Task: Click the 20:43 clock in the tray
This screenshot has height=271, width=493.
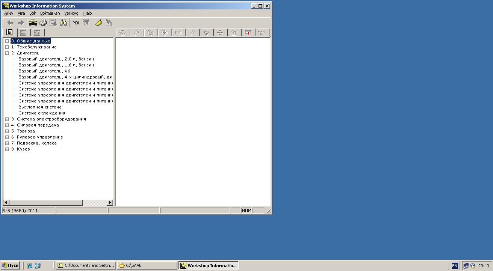Action: (484, 266)
